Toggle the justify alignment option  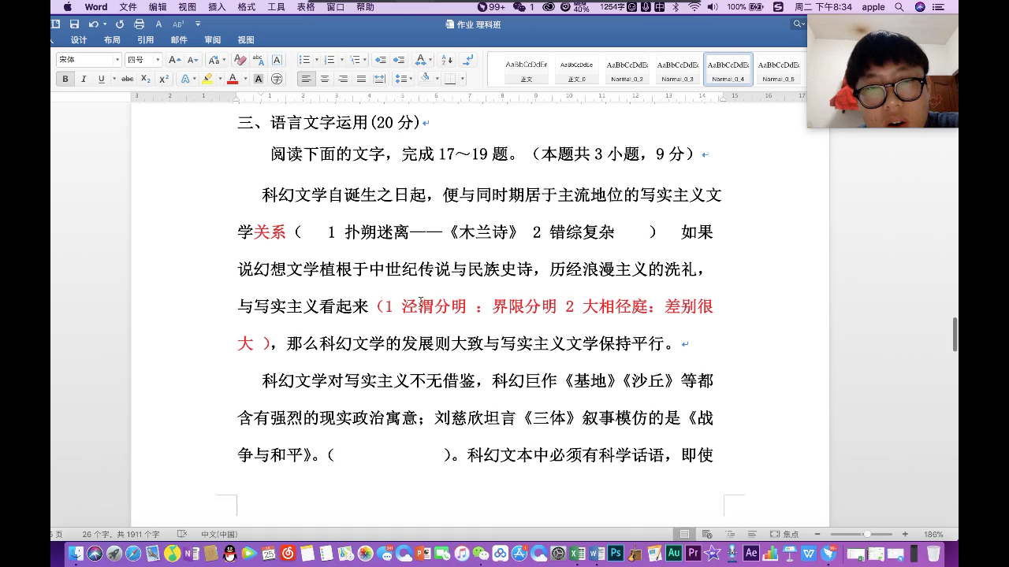coord(361,79)
